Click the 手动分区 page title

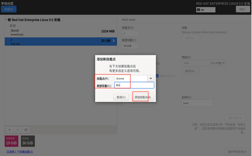[x=7, y=3]
